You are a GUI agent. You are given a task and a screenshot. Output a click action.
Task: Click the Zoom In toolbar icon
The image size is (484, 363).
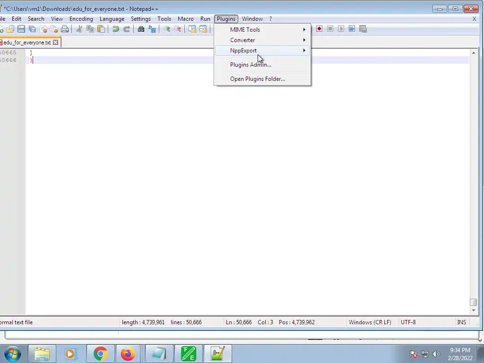(x=167, y=29)
